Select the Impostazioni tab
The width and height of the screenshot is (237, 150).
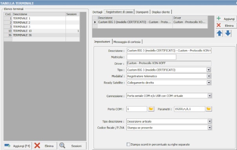[102, 42]
